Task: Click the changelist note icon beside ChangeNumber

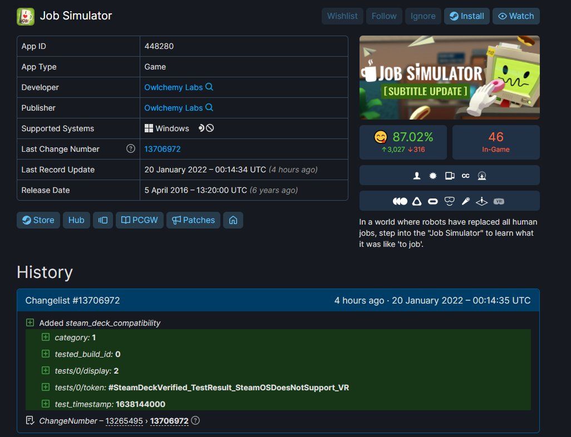Action: click(30, 421)
